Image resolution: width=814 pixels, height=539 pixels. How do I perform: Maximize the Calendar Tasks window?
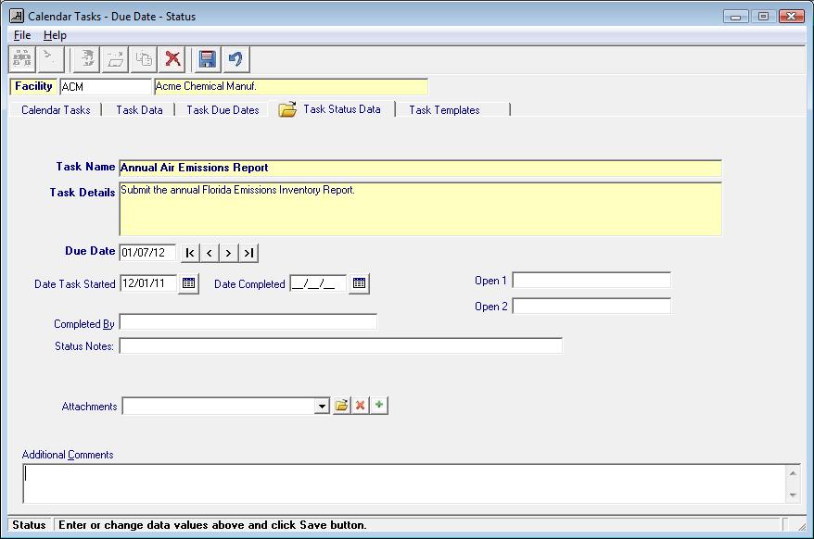coord(763,17)
